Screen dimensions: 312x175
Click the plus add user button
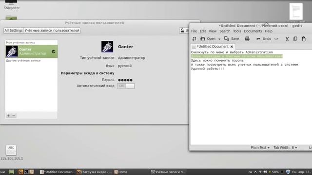[x=8, y=115]
